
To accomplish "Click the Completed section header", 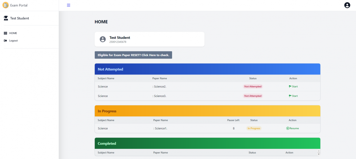I will click(x=207, y=143).
